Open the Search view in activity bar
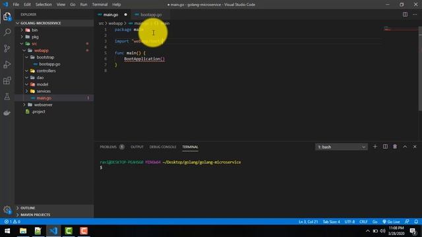422x237 pixels. [x=7, y=32]
